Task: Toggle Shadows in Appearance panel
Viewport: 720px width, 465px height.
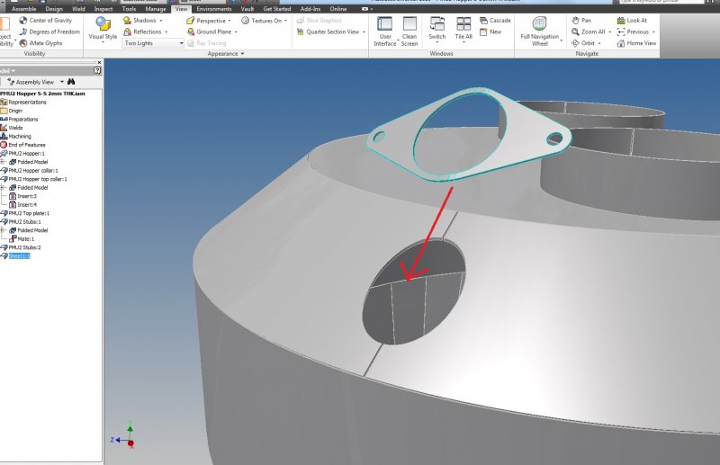Action: 139,20
